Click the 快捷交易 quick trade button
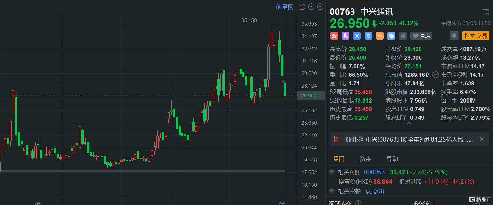 coord(476,36)
